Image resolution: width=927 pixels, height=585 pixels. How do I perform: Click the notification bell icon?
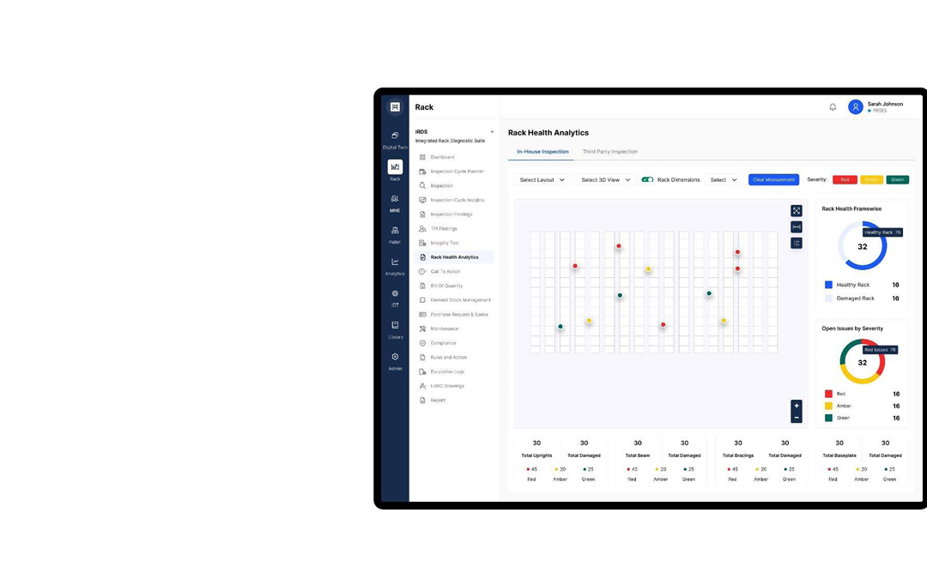click(x=833, y=107)
